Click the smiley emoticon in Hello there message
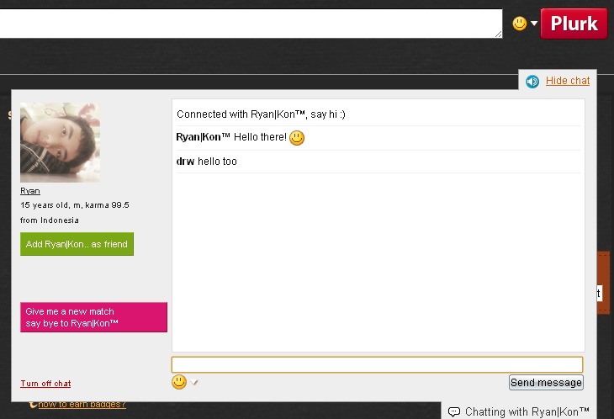The width and height of the screenshot is (614, 419). (x=297, y=138)
